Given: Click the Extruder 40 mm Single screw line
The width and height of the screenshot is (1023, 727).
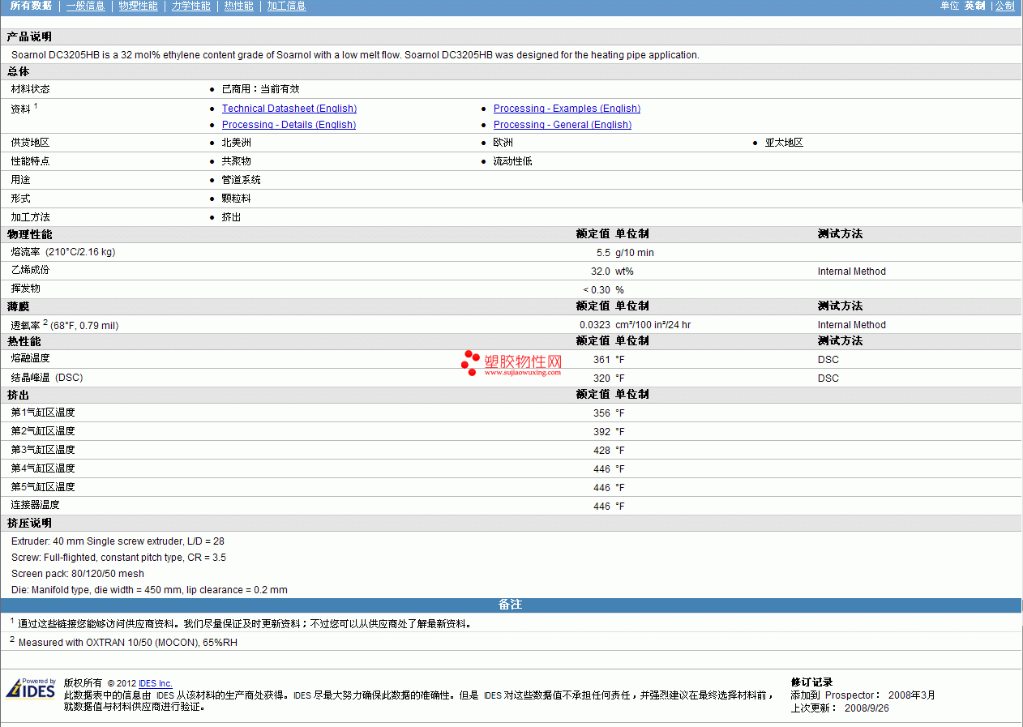Looking at the screenshot, I should [x=118, y=541].
